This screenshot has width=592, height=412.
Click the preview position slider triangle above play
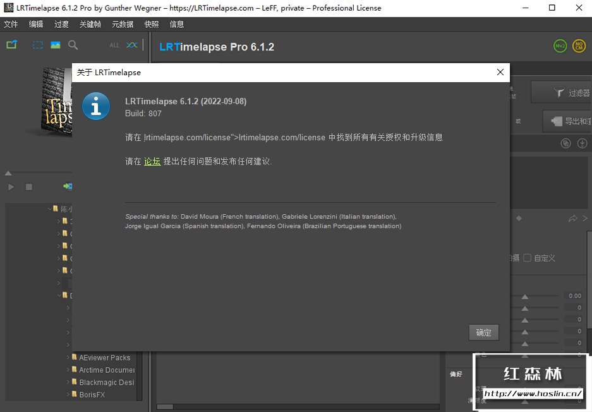8,173
